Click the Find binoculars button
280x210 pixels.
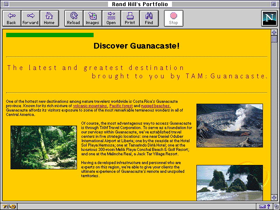pyautogui.click(x=149, y=18)
